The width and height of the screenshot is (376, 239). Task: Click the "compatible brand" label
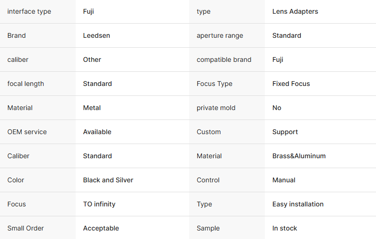tap(224, 60)
